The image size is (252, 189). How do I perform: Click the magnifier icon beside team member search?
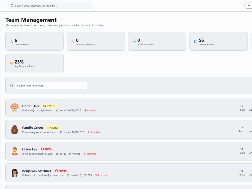point(12,85)
